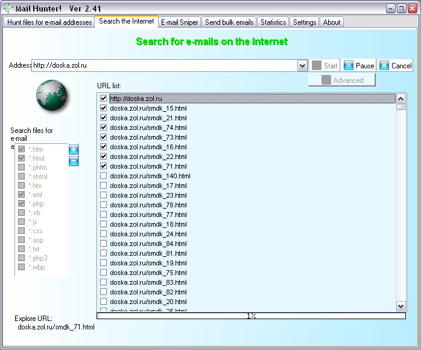Click the Advanced button
This screenshot has width=421, height=350.
coord(342,80)
